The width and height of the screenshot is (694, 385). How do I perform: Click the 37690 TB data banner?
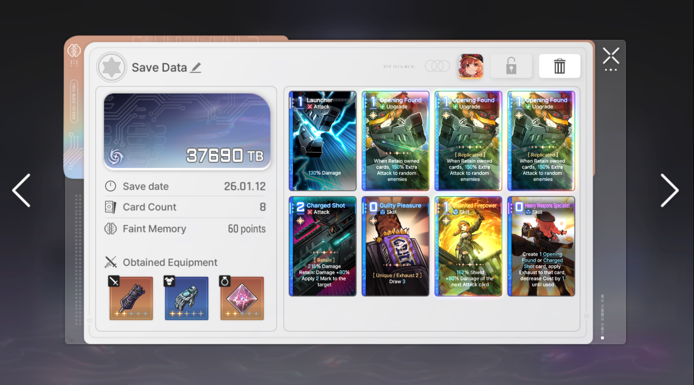(187, 131)
